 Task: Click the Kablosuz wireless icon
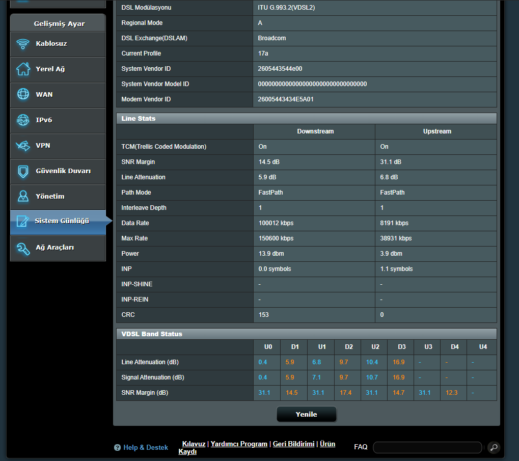pyautogui.click(x=23, y=44)
